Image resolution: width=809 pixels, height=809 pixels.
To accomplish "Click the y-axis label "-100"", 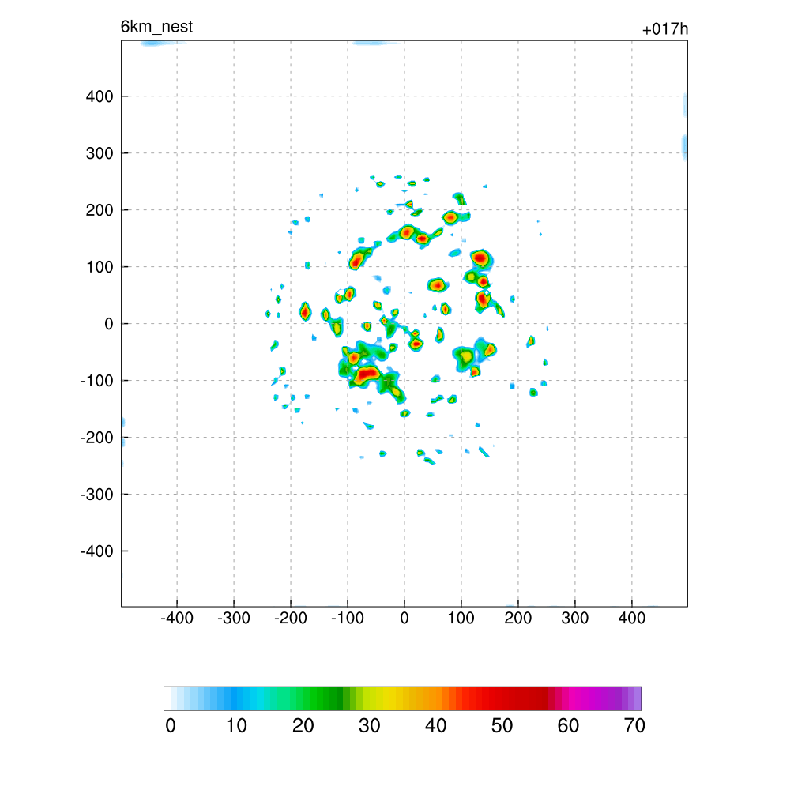I will pos(97,381).
